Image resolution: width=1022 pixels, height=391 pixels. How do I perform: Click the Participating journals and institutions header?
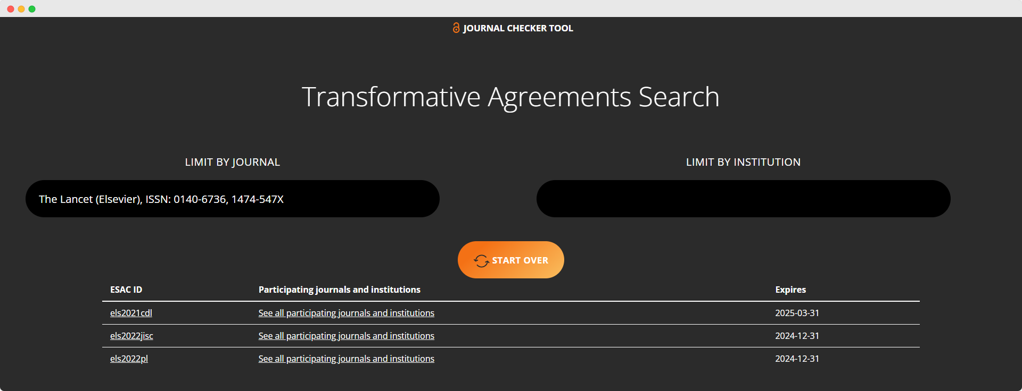tap(340, 290)
